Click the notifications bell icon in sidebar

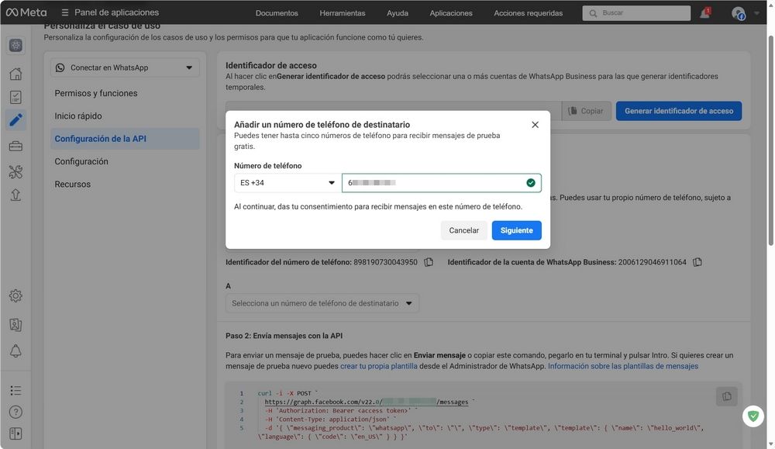(15, 350)
